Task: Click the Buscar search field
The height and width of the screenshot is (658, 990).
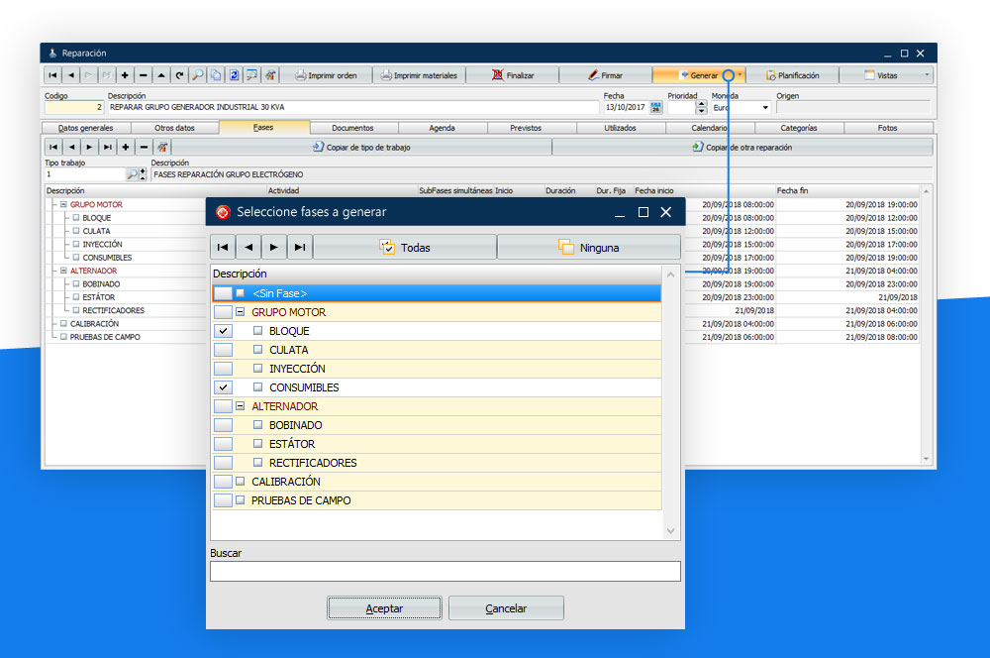Action: click(445, 571)
